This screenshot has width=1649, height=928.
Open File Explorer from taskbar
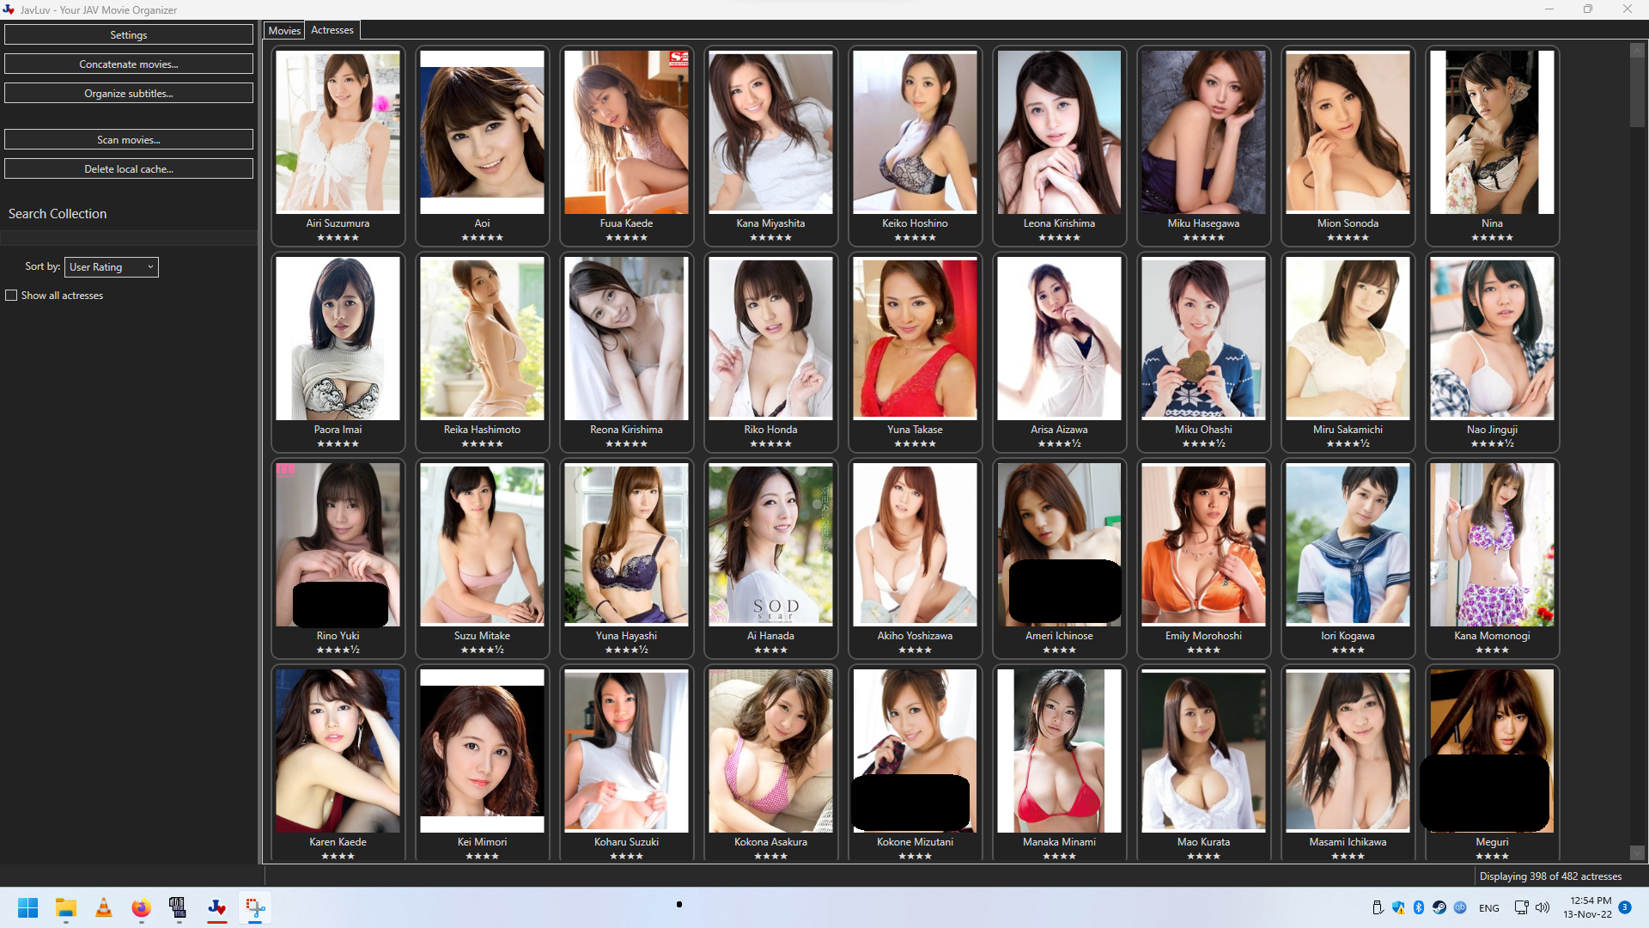[x=66, y=907]
